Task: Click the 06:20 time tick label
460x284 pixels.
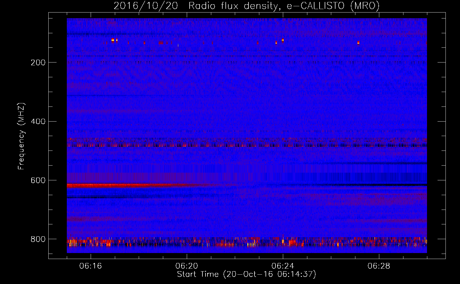Action: (187, 266)
